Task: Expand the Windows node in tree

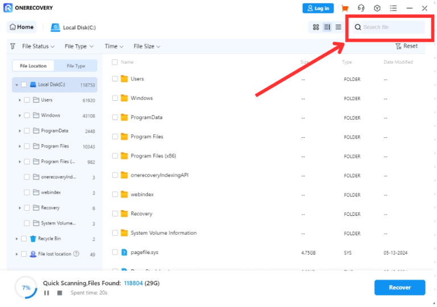Action: 19,116
